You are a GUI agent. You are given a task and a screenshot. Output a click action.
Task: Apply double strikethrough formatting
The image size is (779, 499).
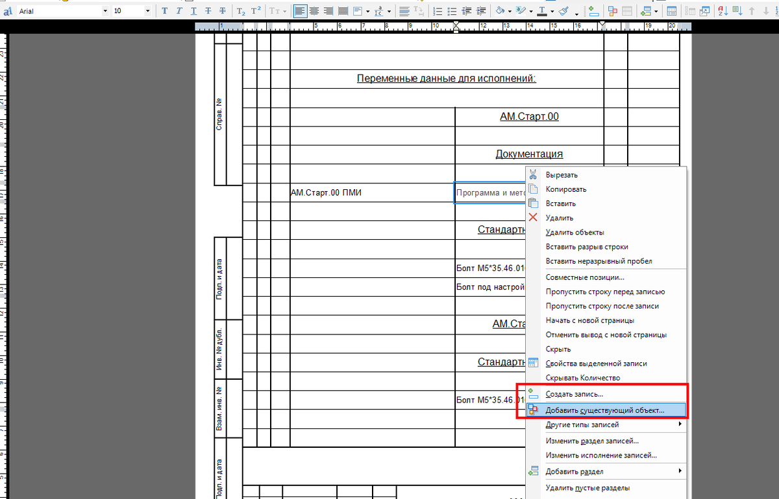223,11
